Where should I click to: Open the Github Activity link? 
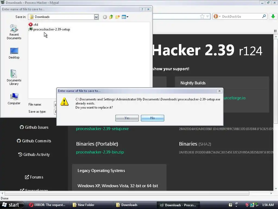(x=34, y=155)
